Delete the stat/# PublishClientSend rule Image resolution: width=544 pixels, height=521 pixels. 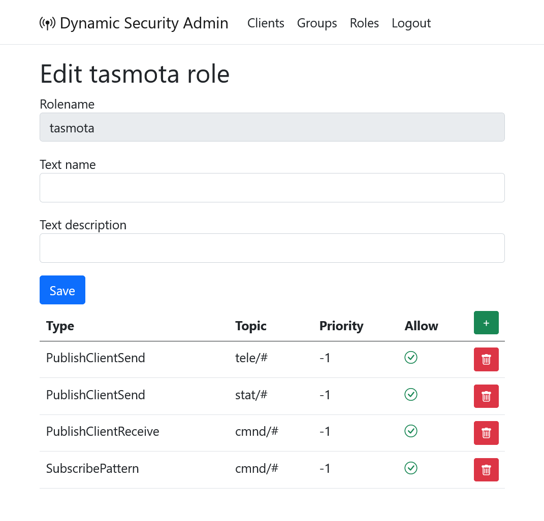coord(486,396)
